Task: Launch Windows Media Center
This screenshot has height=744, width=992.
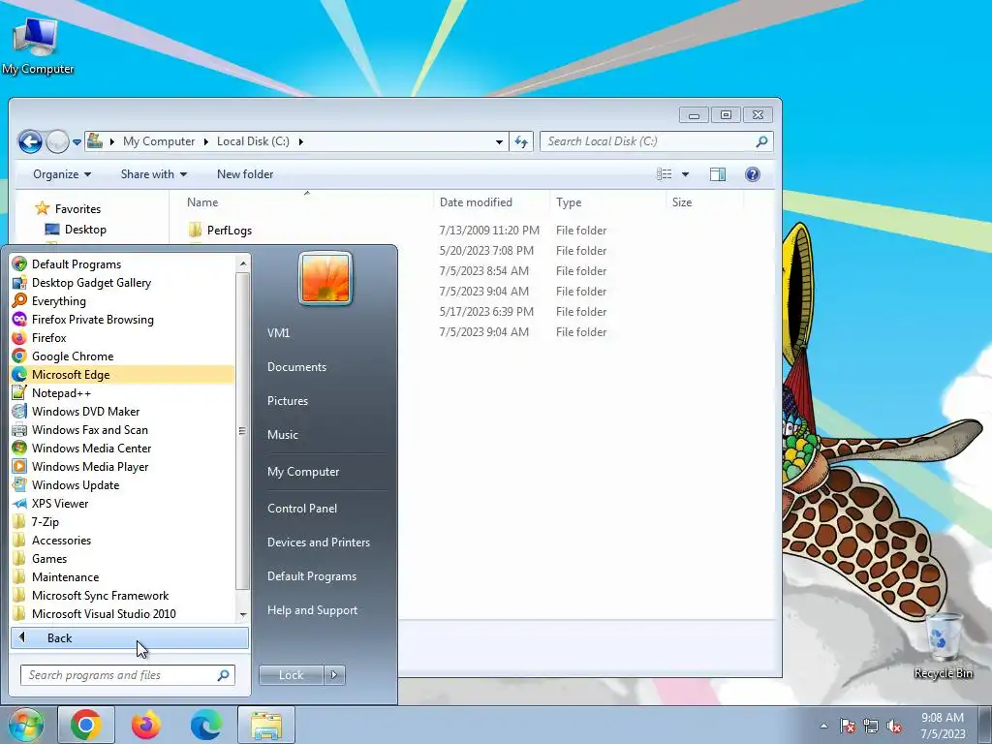Action: (x=123, y=448)
